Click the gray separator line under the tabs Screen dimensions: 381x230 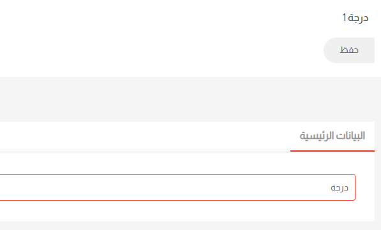click(x=145, y=152)
